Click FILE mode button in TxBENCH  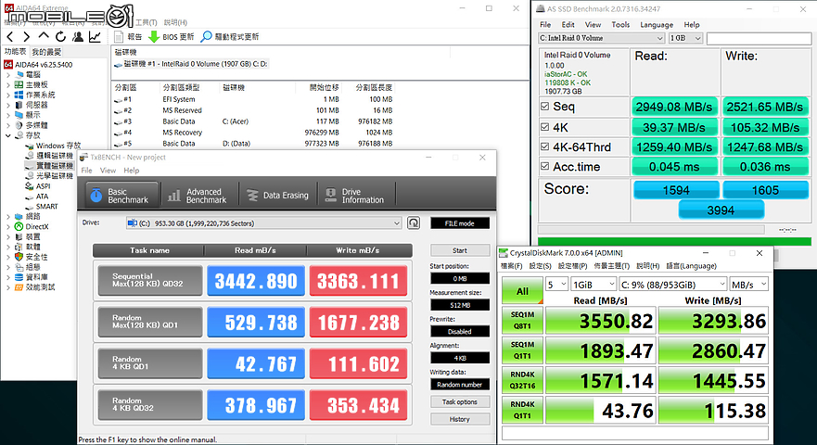tap(460, 223)
